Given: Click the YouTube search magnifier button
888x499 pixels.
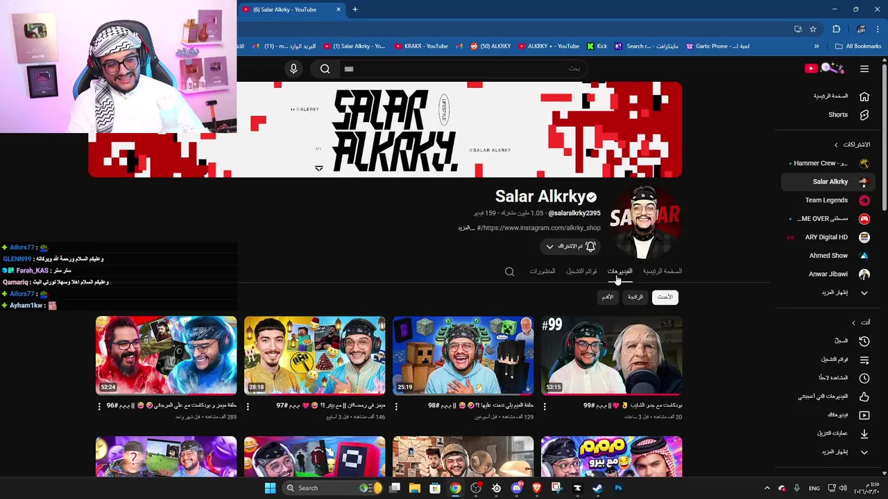Looking at the screenshot, I should 325,69.
